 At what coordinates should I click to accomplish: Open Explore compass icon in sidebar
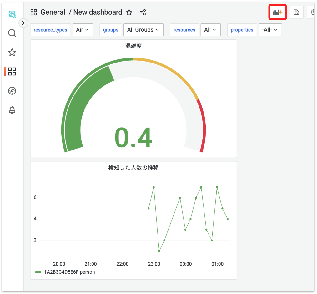tap(12, 91)
